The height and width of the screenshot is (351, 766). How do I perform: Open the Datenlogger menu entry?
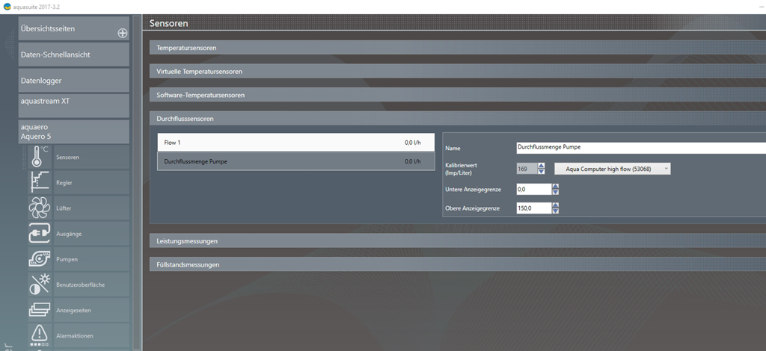(x=73, y=80)
